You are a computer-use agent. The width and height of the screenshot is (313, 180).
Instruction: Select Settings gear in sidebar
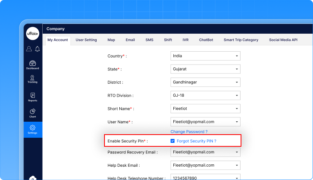33,130
